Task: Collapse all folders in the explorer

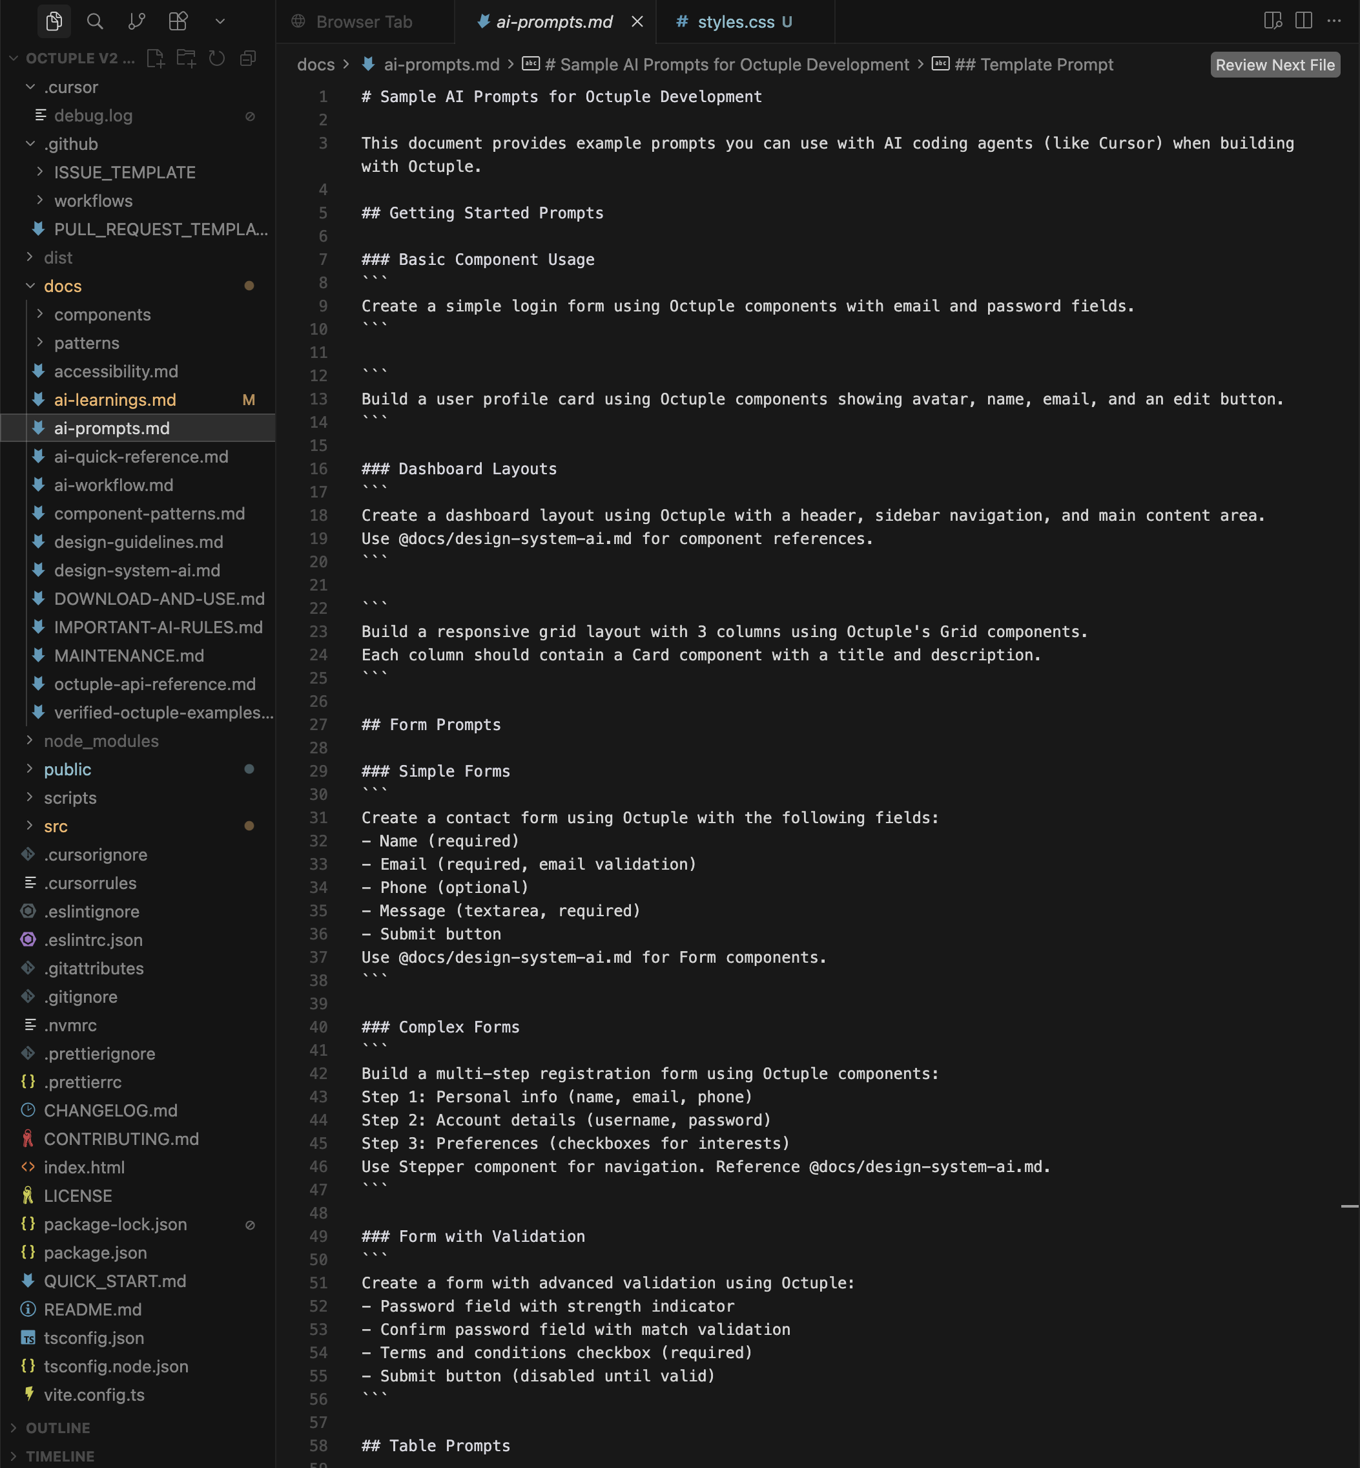Action: [x=247, y=58]
